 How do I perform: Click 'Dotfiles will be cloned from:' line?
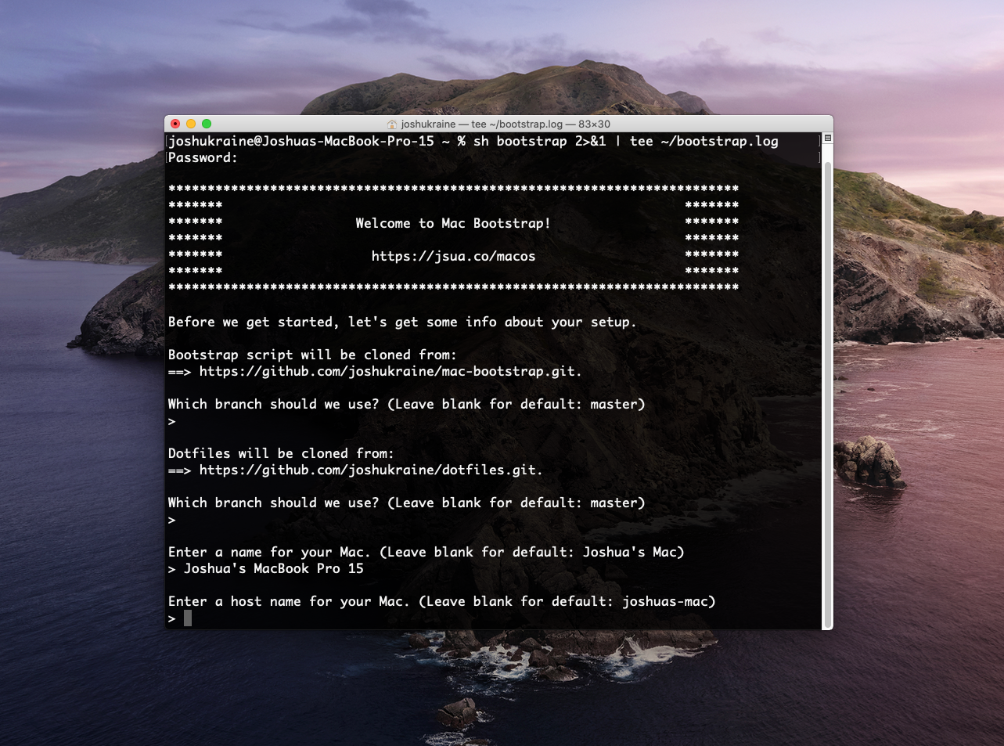coord(281,453)
